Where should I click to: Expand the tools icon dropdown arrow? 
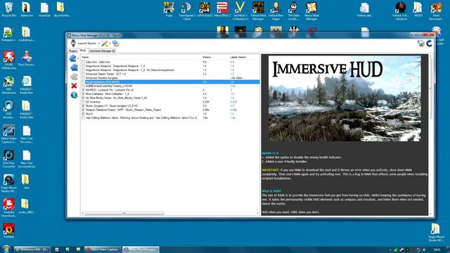tap(110, 44)
